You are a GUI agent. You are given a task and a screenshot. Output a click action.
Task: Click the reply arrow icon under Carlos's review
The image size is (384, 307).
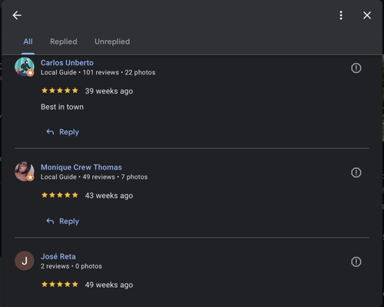click(50, 132)
